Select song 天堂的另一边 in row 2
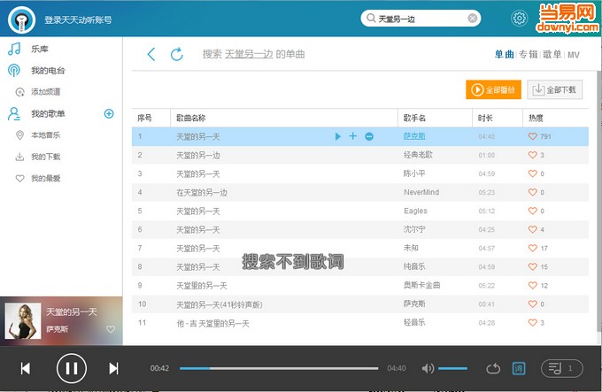 (198, 156)
